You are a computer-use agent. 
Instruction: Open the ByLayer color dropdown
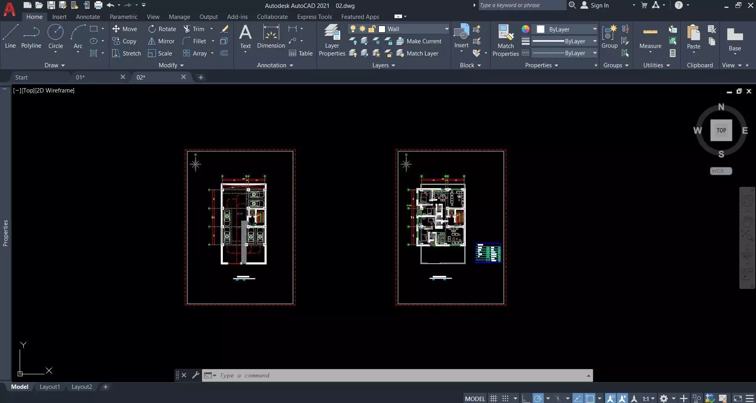coord(595,29)
